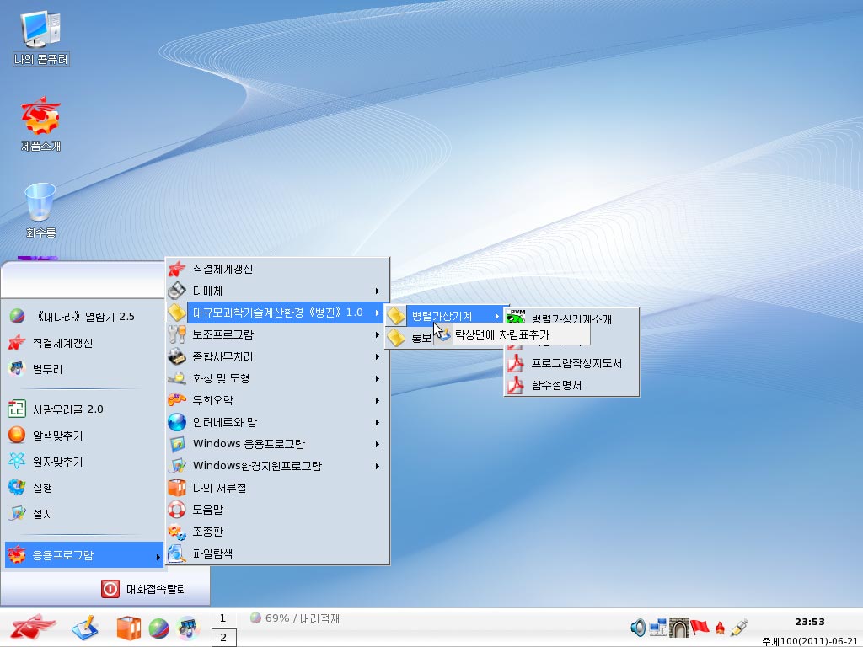
Task: Click the red star start button
Action: pos(33,627)
